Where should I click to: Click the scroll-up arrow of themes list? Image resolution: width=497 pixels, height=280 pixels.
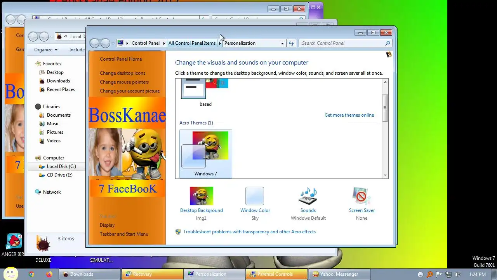click(x=385, y=82)
